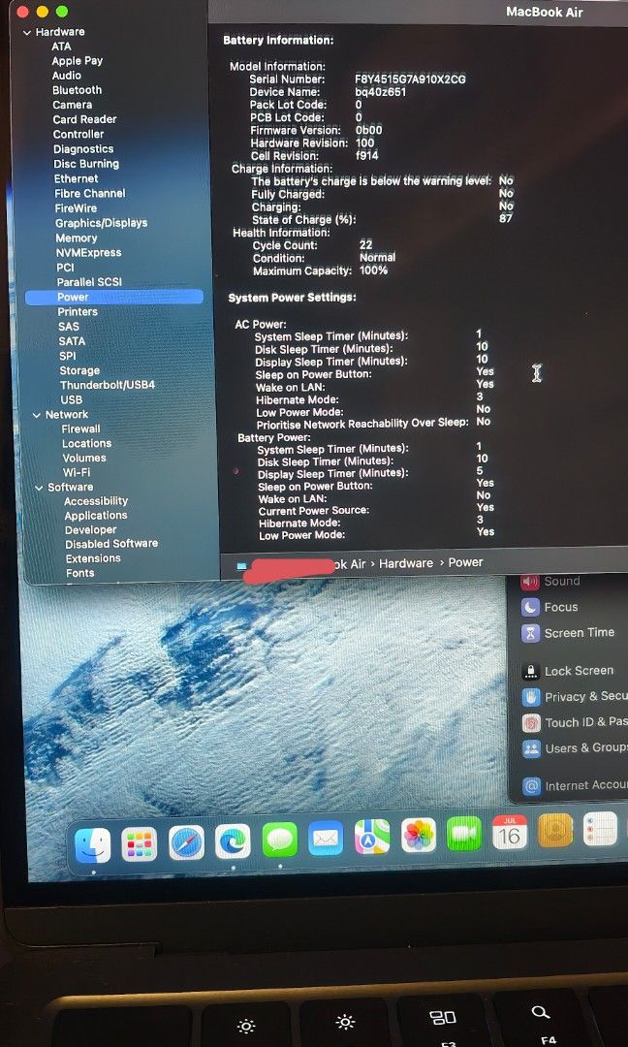
Task: Select Audio in the sidebar
Action: [67, 76]
